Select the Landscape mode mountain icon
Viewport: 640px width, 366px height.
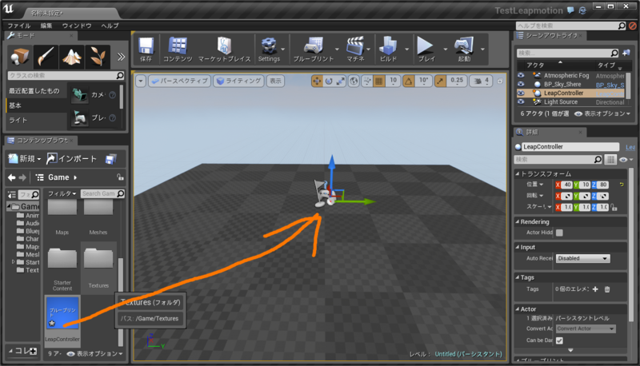[71, 57]
